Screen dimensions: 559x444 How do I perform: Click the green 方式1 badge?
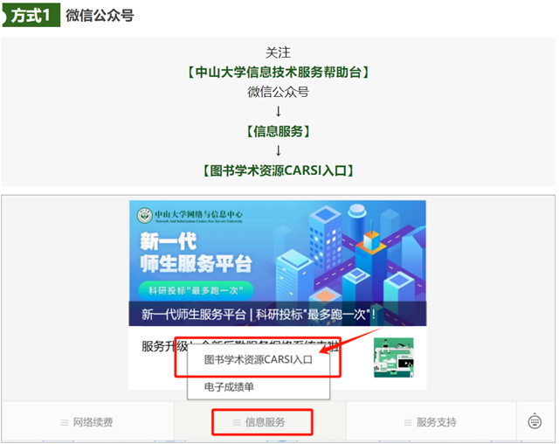(31, 16)
